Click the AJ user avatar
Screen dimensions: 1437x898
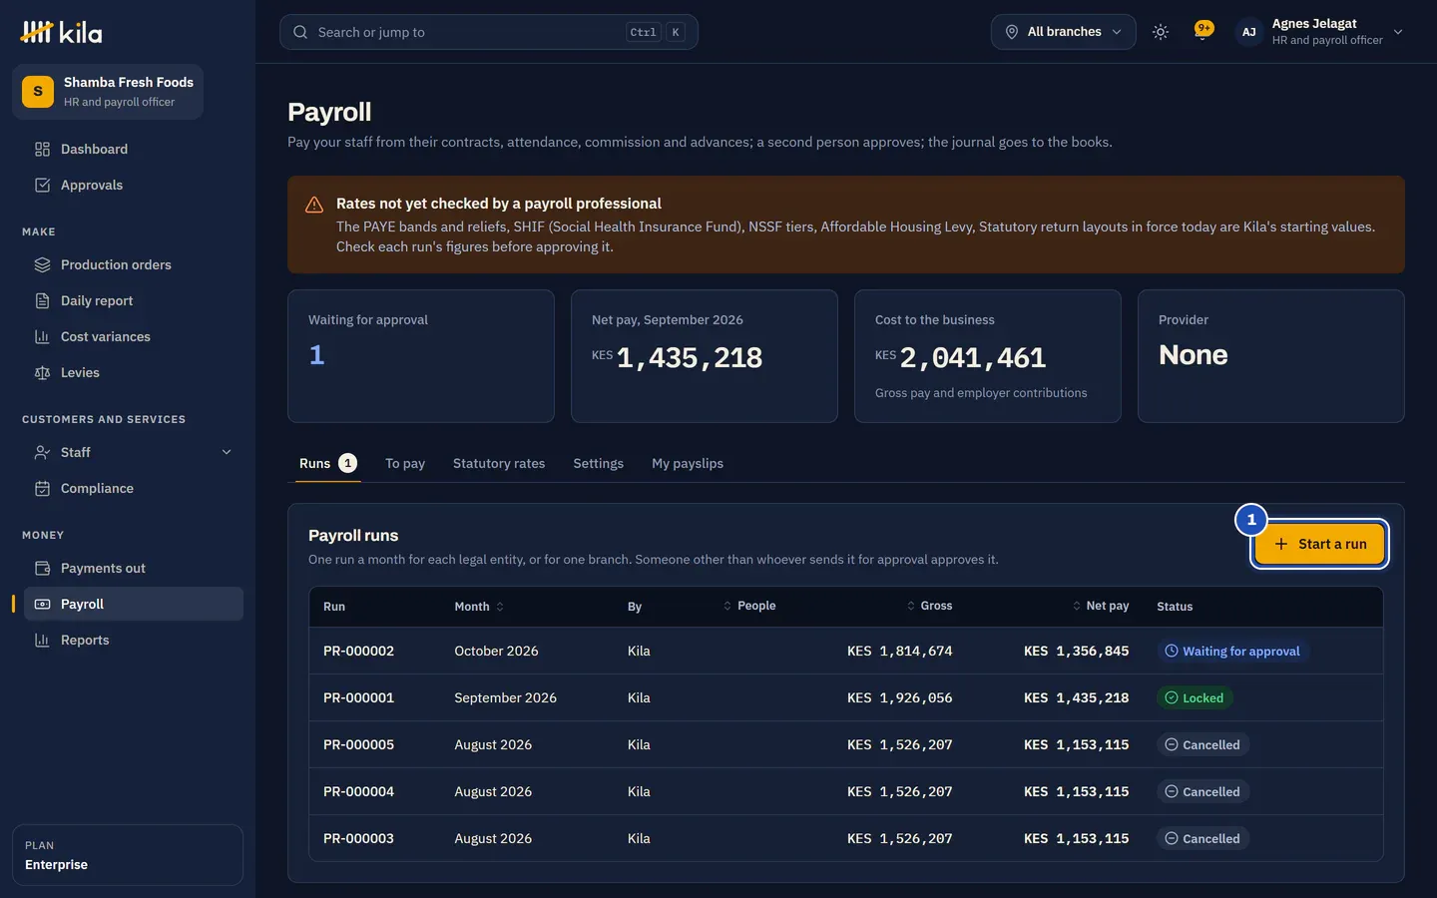pyautogui.click(x=1249, y=32)
